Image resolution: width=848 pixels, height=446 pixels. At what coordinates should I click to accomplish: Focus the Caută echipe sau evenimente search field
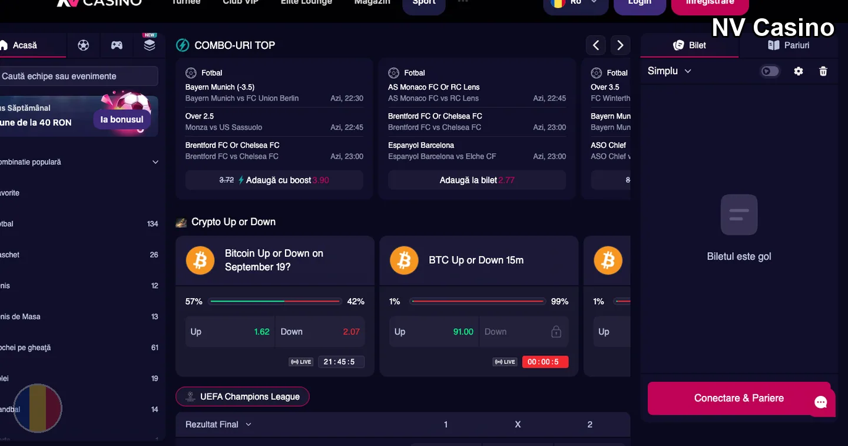[x=79, y=76]
